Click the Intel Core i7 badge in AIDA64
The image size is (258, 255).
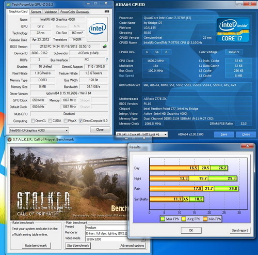(233, 30)
